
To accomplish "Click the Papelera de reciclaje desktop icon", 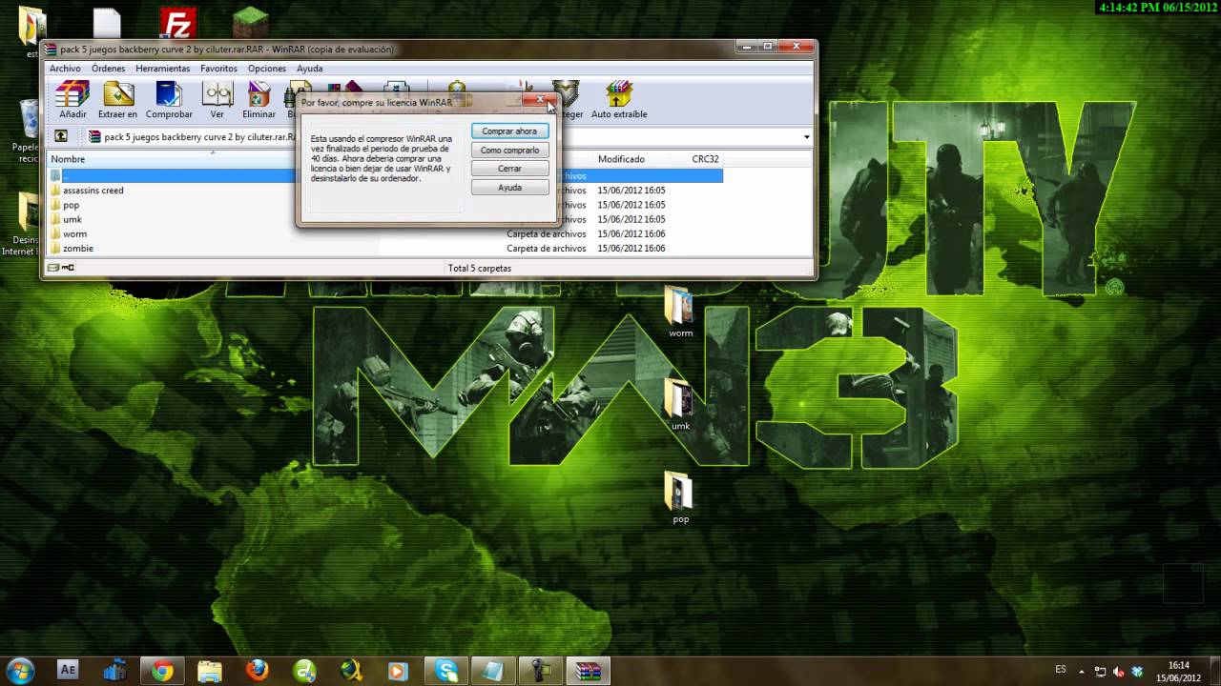I will click(x=27, y=131).
